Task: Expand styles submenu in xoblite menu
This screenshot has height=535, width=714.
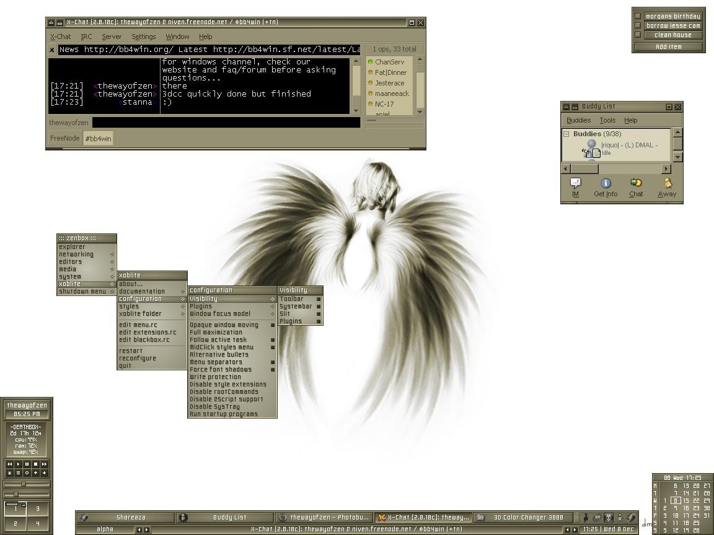Action: tap(152, 307)
